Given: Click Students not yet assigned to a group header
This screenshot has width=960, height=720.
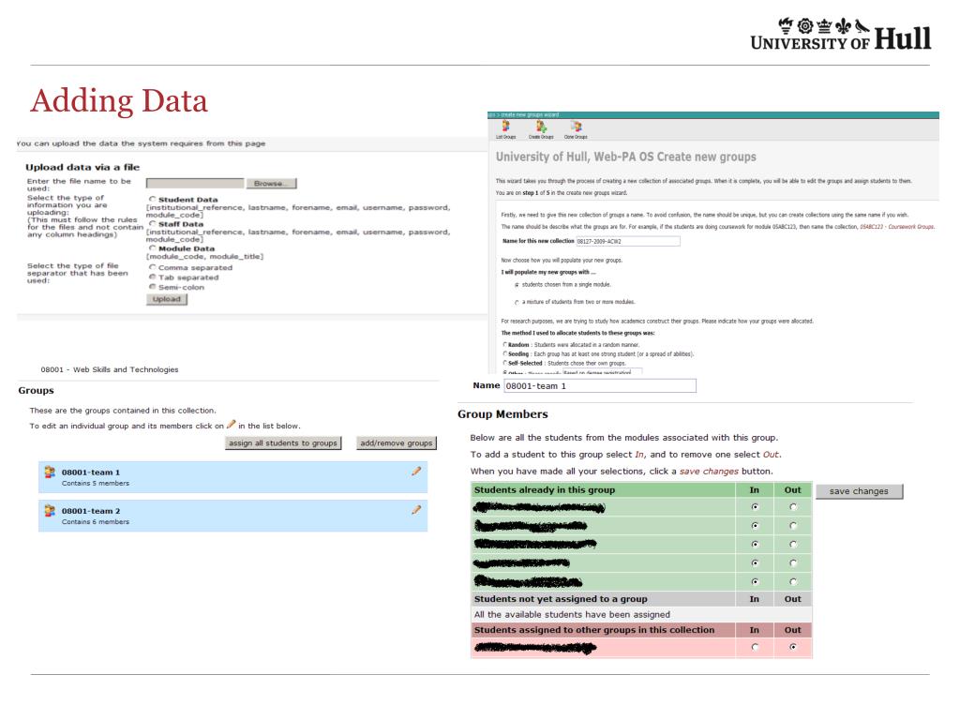Looking at the screenshot, I should pos(561,599).
